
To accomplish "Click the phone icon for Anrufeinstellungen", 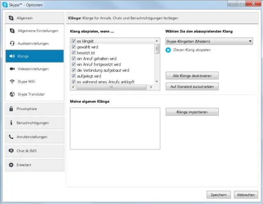I will (x=11, y=137).
